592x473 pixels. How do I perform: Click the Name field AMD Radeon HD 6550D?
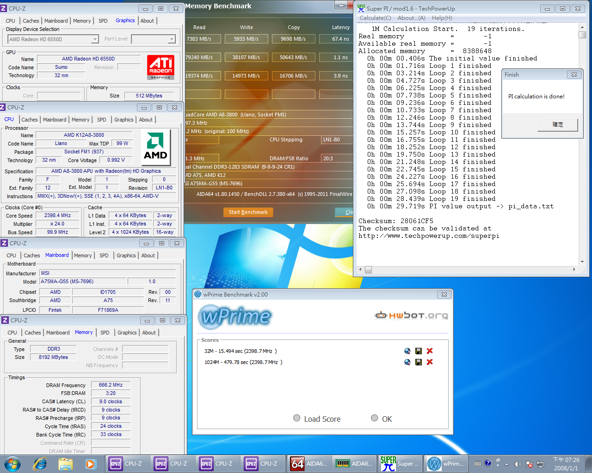tap(88, 59)
